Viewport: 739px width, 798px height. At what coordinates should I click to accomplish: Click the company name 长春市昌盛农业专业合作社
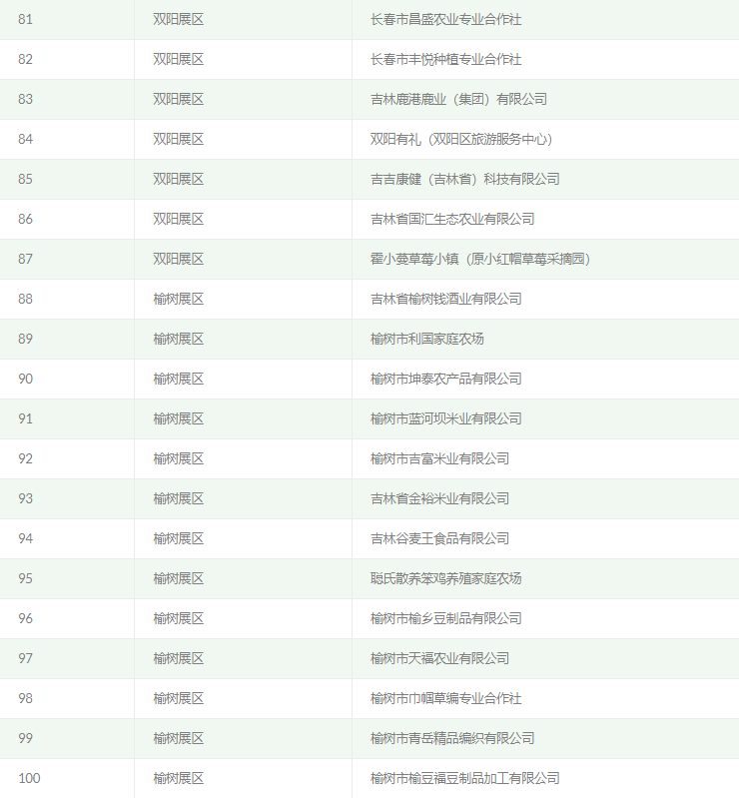coord(445,19)
